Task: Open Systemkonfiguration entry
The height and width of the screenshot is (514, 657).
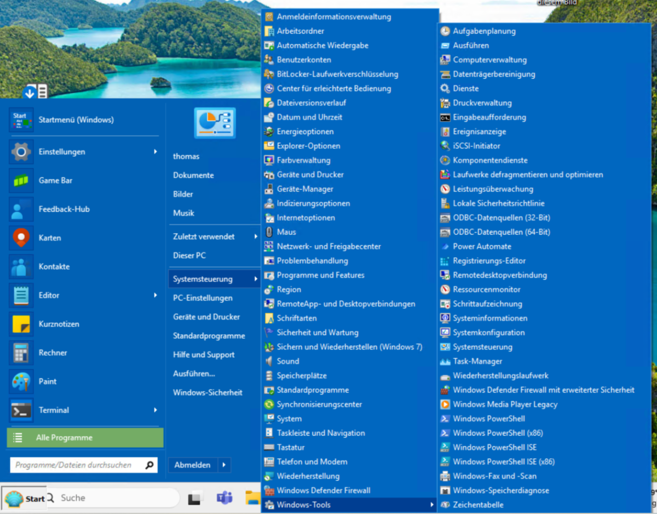Action: pyautogui.click(x=489, y=333)
